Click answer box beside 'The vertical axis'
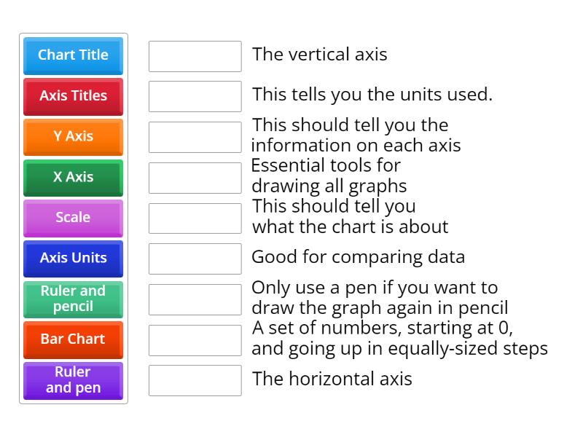This screenshot has height=437, width=583. [195, 56]
